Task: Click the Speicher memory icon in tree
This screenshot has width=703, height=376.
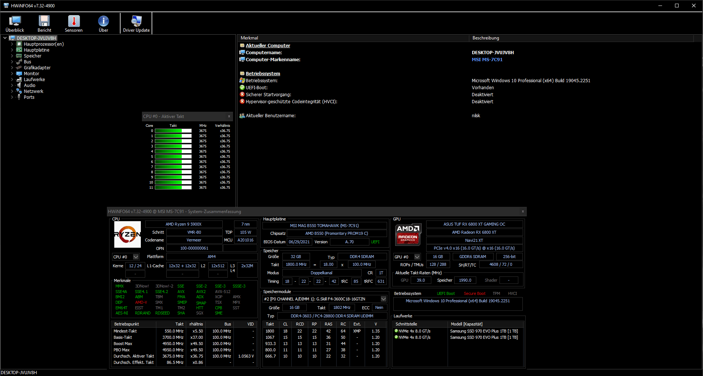Action: tap(19, 56)
